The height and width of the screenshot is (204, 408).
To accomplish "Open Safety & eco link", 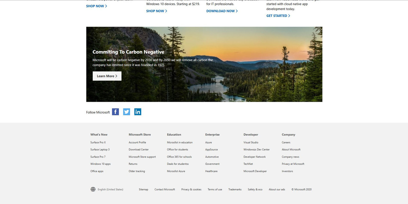I will pos(255,189).
